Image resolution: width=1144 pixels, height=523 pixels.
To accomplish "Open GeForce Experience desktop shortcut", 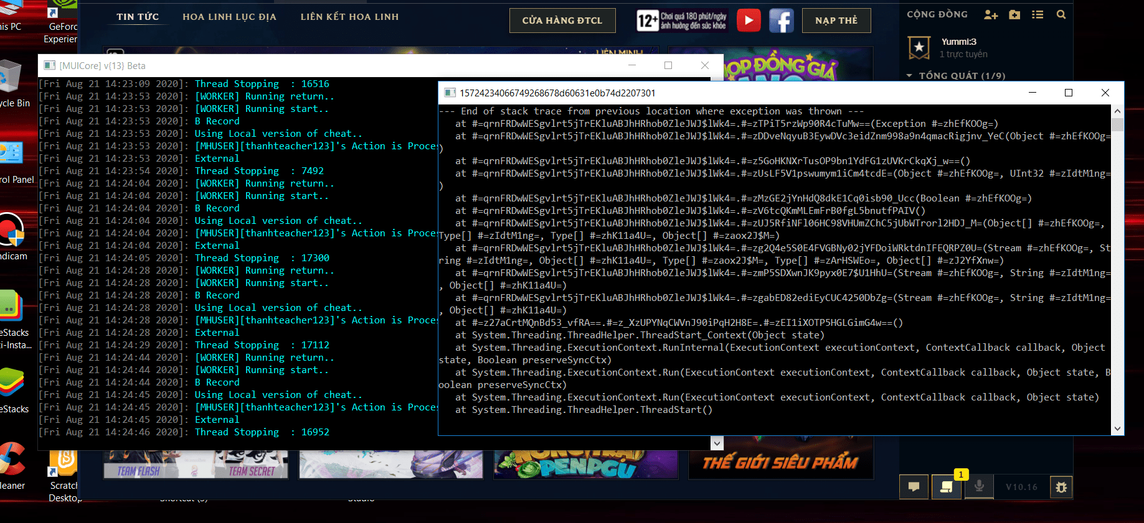I will tap(62, 23).
